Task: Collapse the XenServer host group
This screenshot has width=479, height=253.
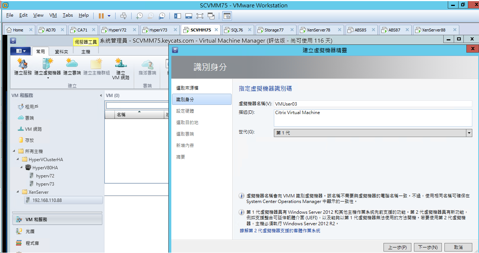Action: (18, 192)
